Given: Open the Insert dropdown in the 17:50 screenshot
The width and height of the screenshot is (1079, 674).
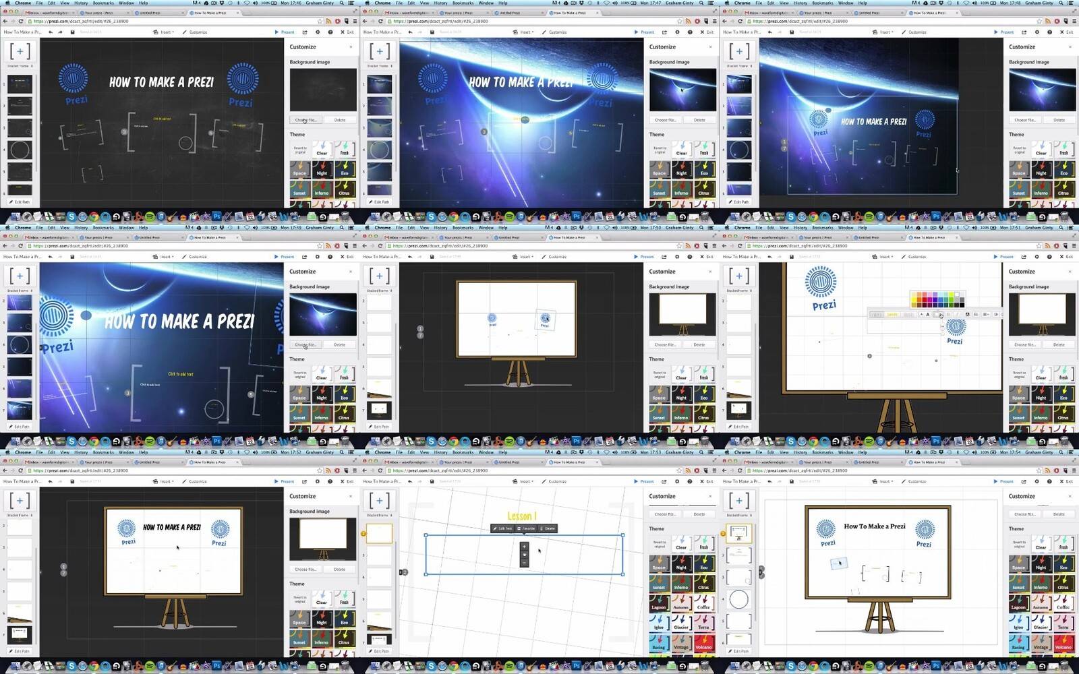Looking at the screenshot, I should 523,256.
